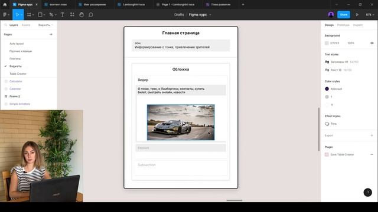Click the Simple Annotate layer icon
Viewport: 378px width, 212px height.
click(x=6, y=104)
